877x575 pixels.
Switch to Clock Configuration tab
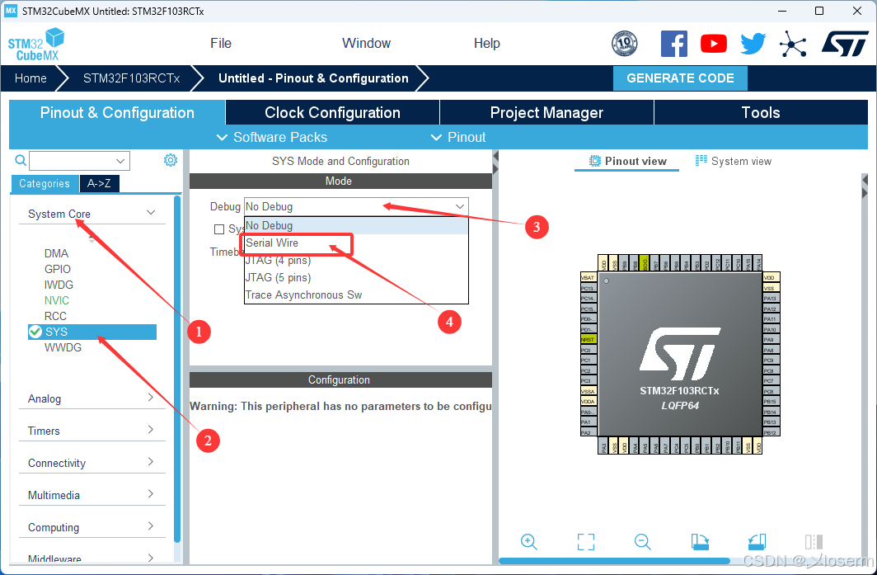[333, 112]
